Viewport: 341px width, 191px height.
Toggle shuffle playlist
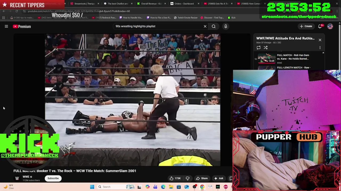coord(266,48)
